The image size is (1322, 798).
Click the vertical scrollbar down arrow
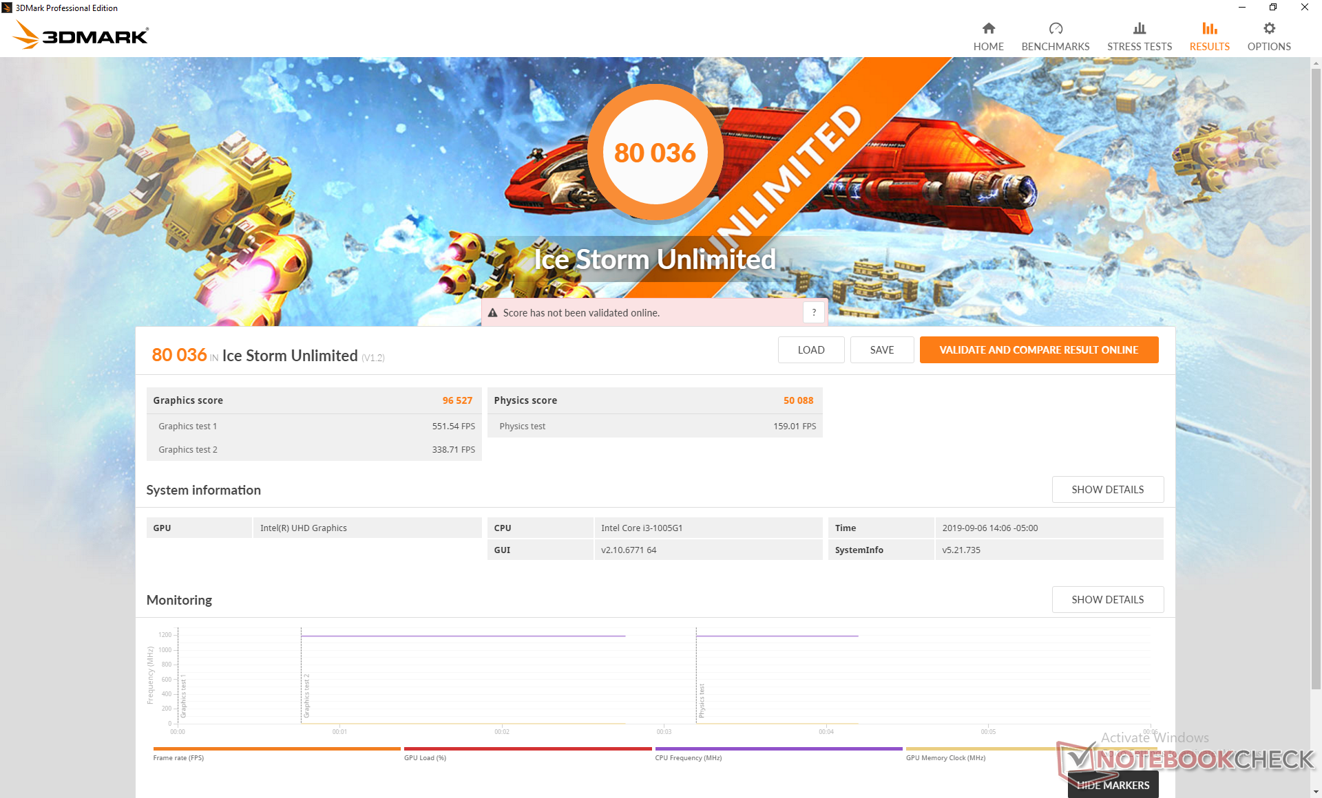coord(1316,792)
